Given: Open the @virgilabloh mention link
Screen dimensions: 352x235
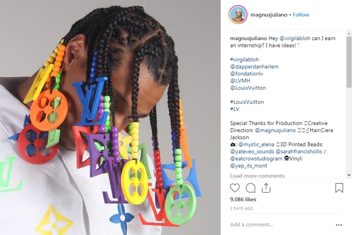Looking at the screenshot, I should pyautogui.click(x=295, y=38).
